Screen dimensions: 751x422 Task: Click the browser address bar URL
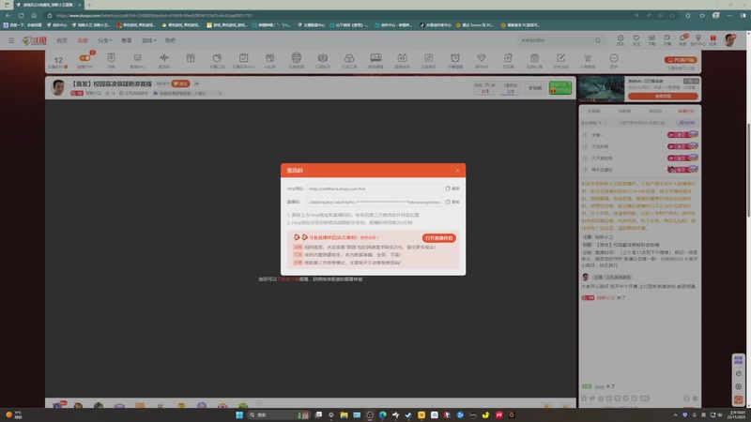point(154,15)
